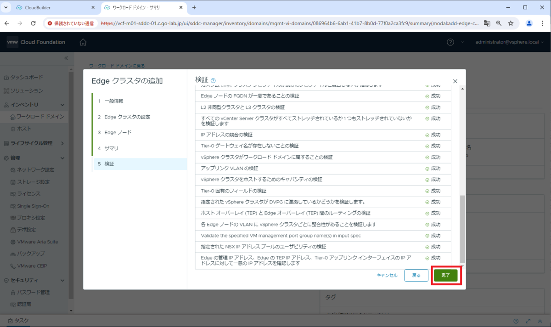This screenshot has height=327, width=551.
Task: Reload the page
Action: coord(33,23)
